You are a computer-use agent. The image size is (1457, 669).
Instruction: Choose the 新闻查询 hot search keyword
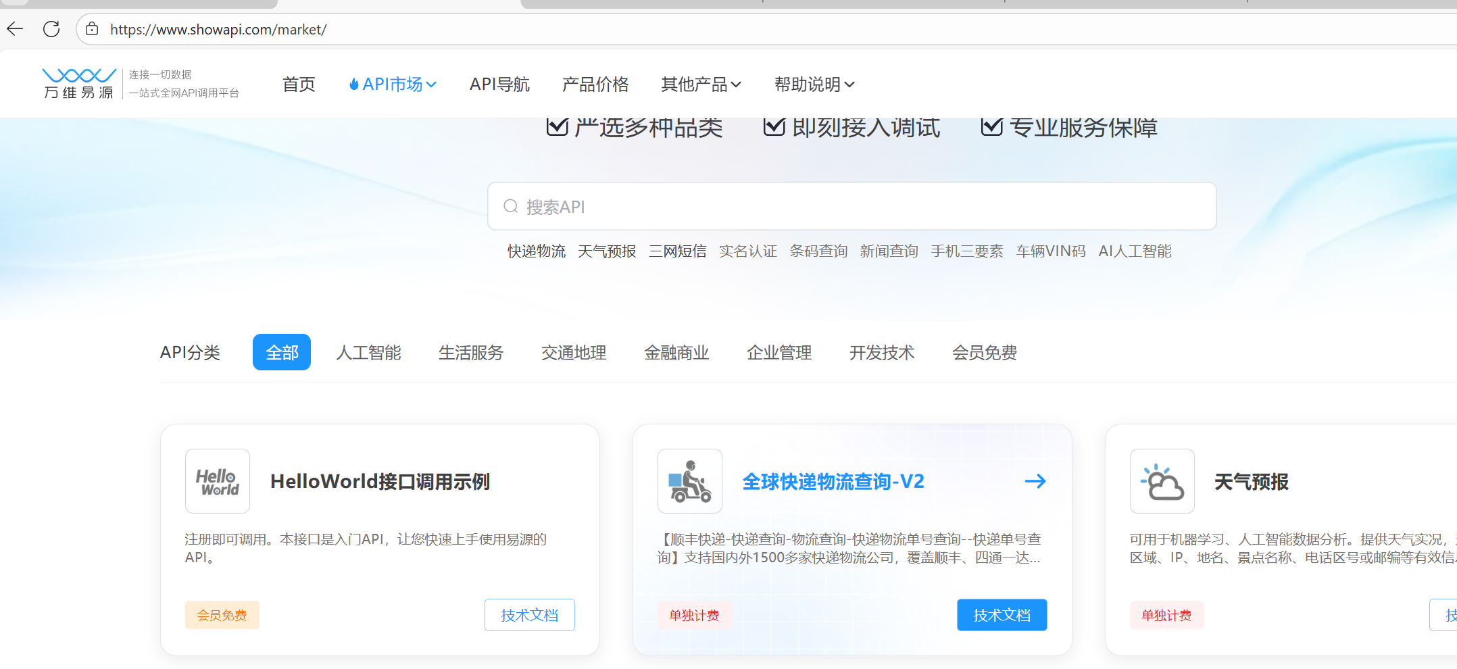coord(889,251)
